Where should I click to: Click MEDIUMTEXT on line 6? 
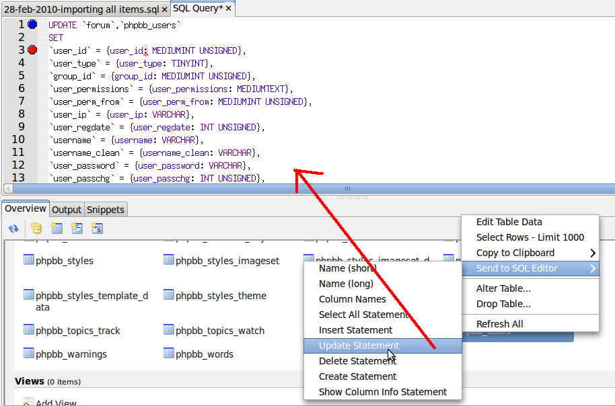(x=260, y=89)
